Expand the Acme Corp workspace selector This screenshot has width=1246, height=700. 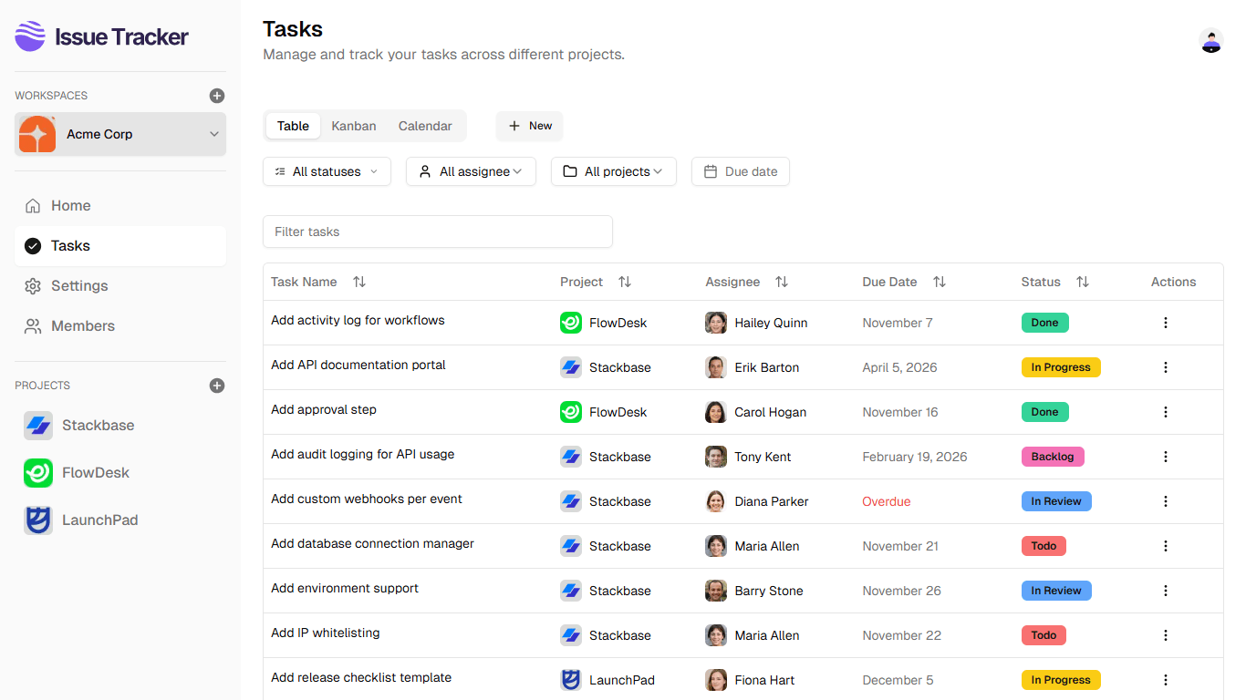(x=119, y=133)
